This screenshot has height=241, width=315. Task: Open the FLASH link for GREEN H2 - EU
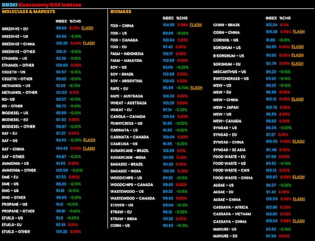[x=87, y=28]
